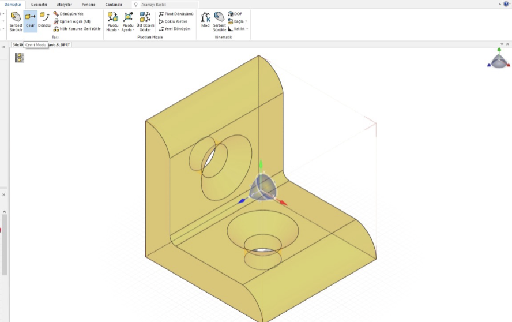Click the green Y axis manipulator arrow
This screenshot has height=322, width=512.
pos(261,164)
